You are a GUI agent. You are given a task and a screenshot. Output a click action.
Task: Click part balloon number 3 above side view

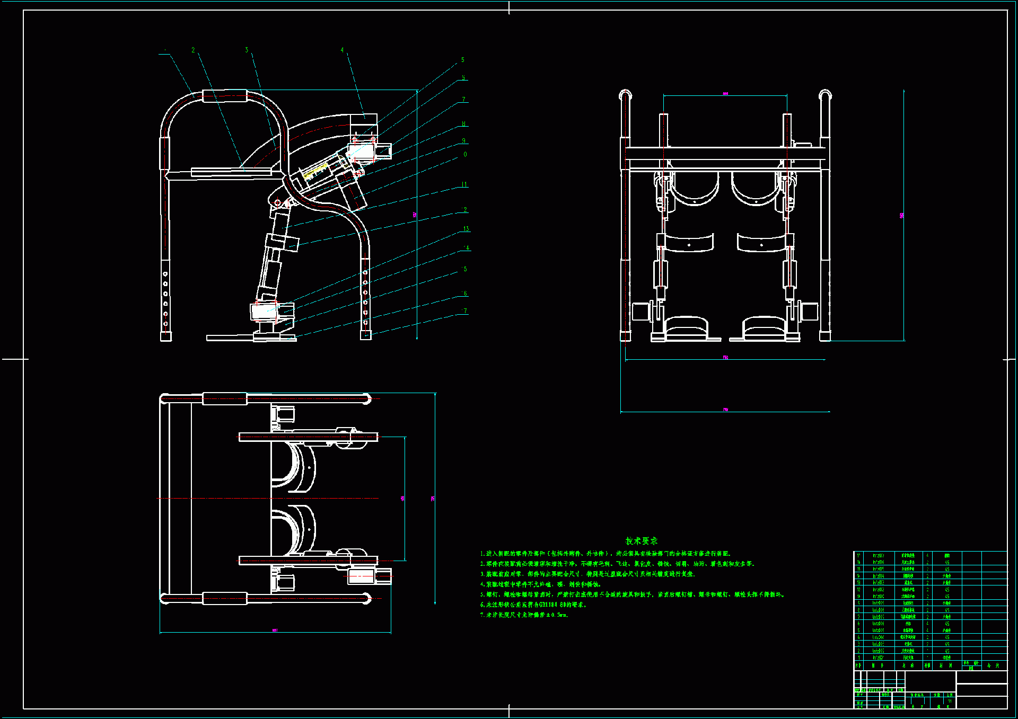click(247, 50)
